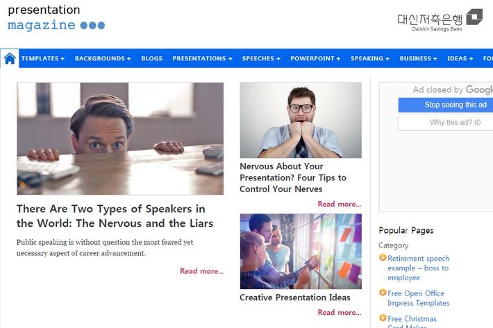Open Retirement speech example link

point(418,268)
